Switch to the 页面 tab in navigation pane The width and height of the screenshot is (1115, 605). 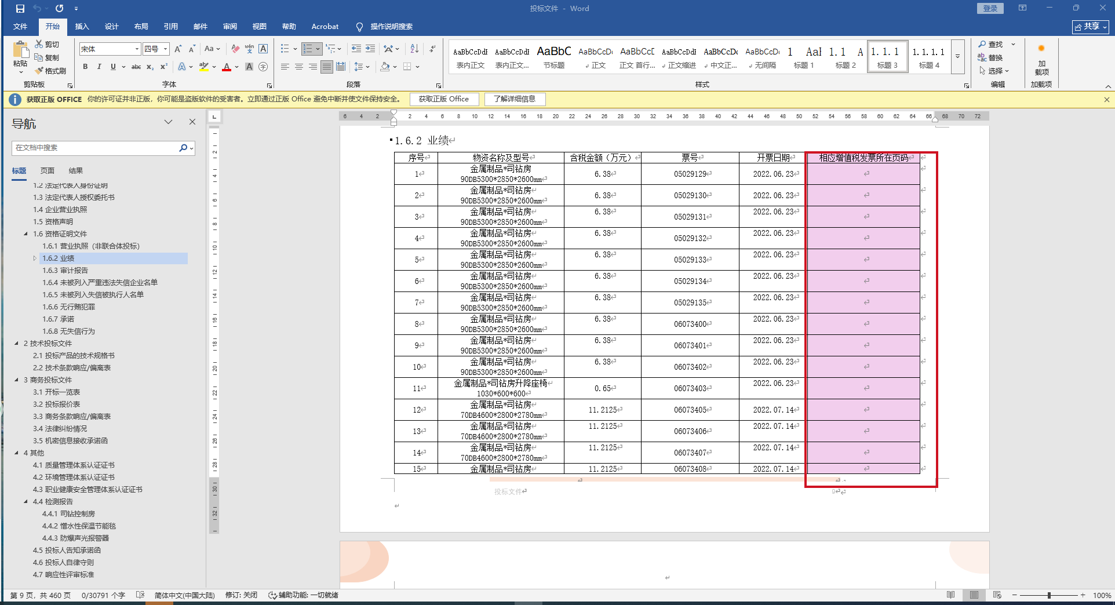[48, 171]
